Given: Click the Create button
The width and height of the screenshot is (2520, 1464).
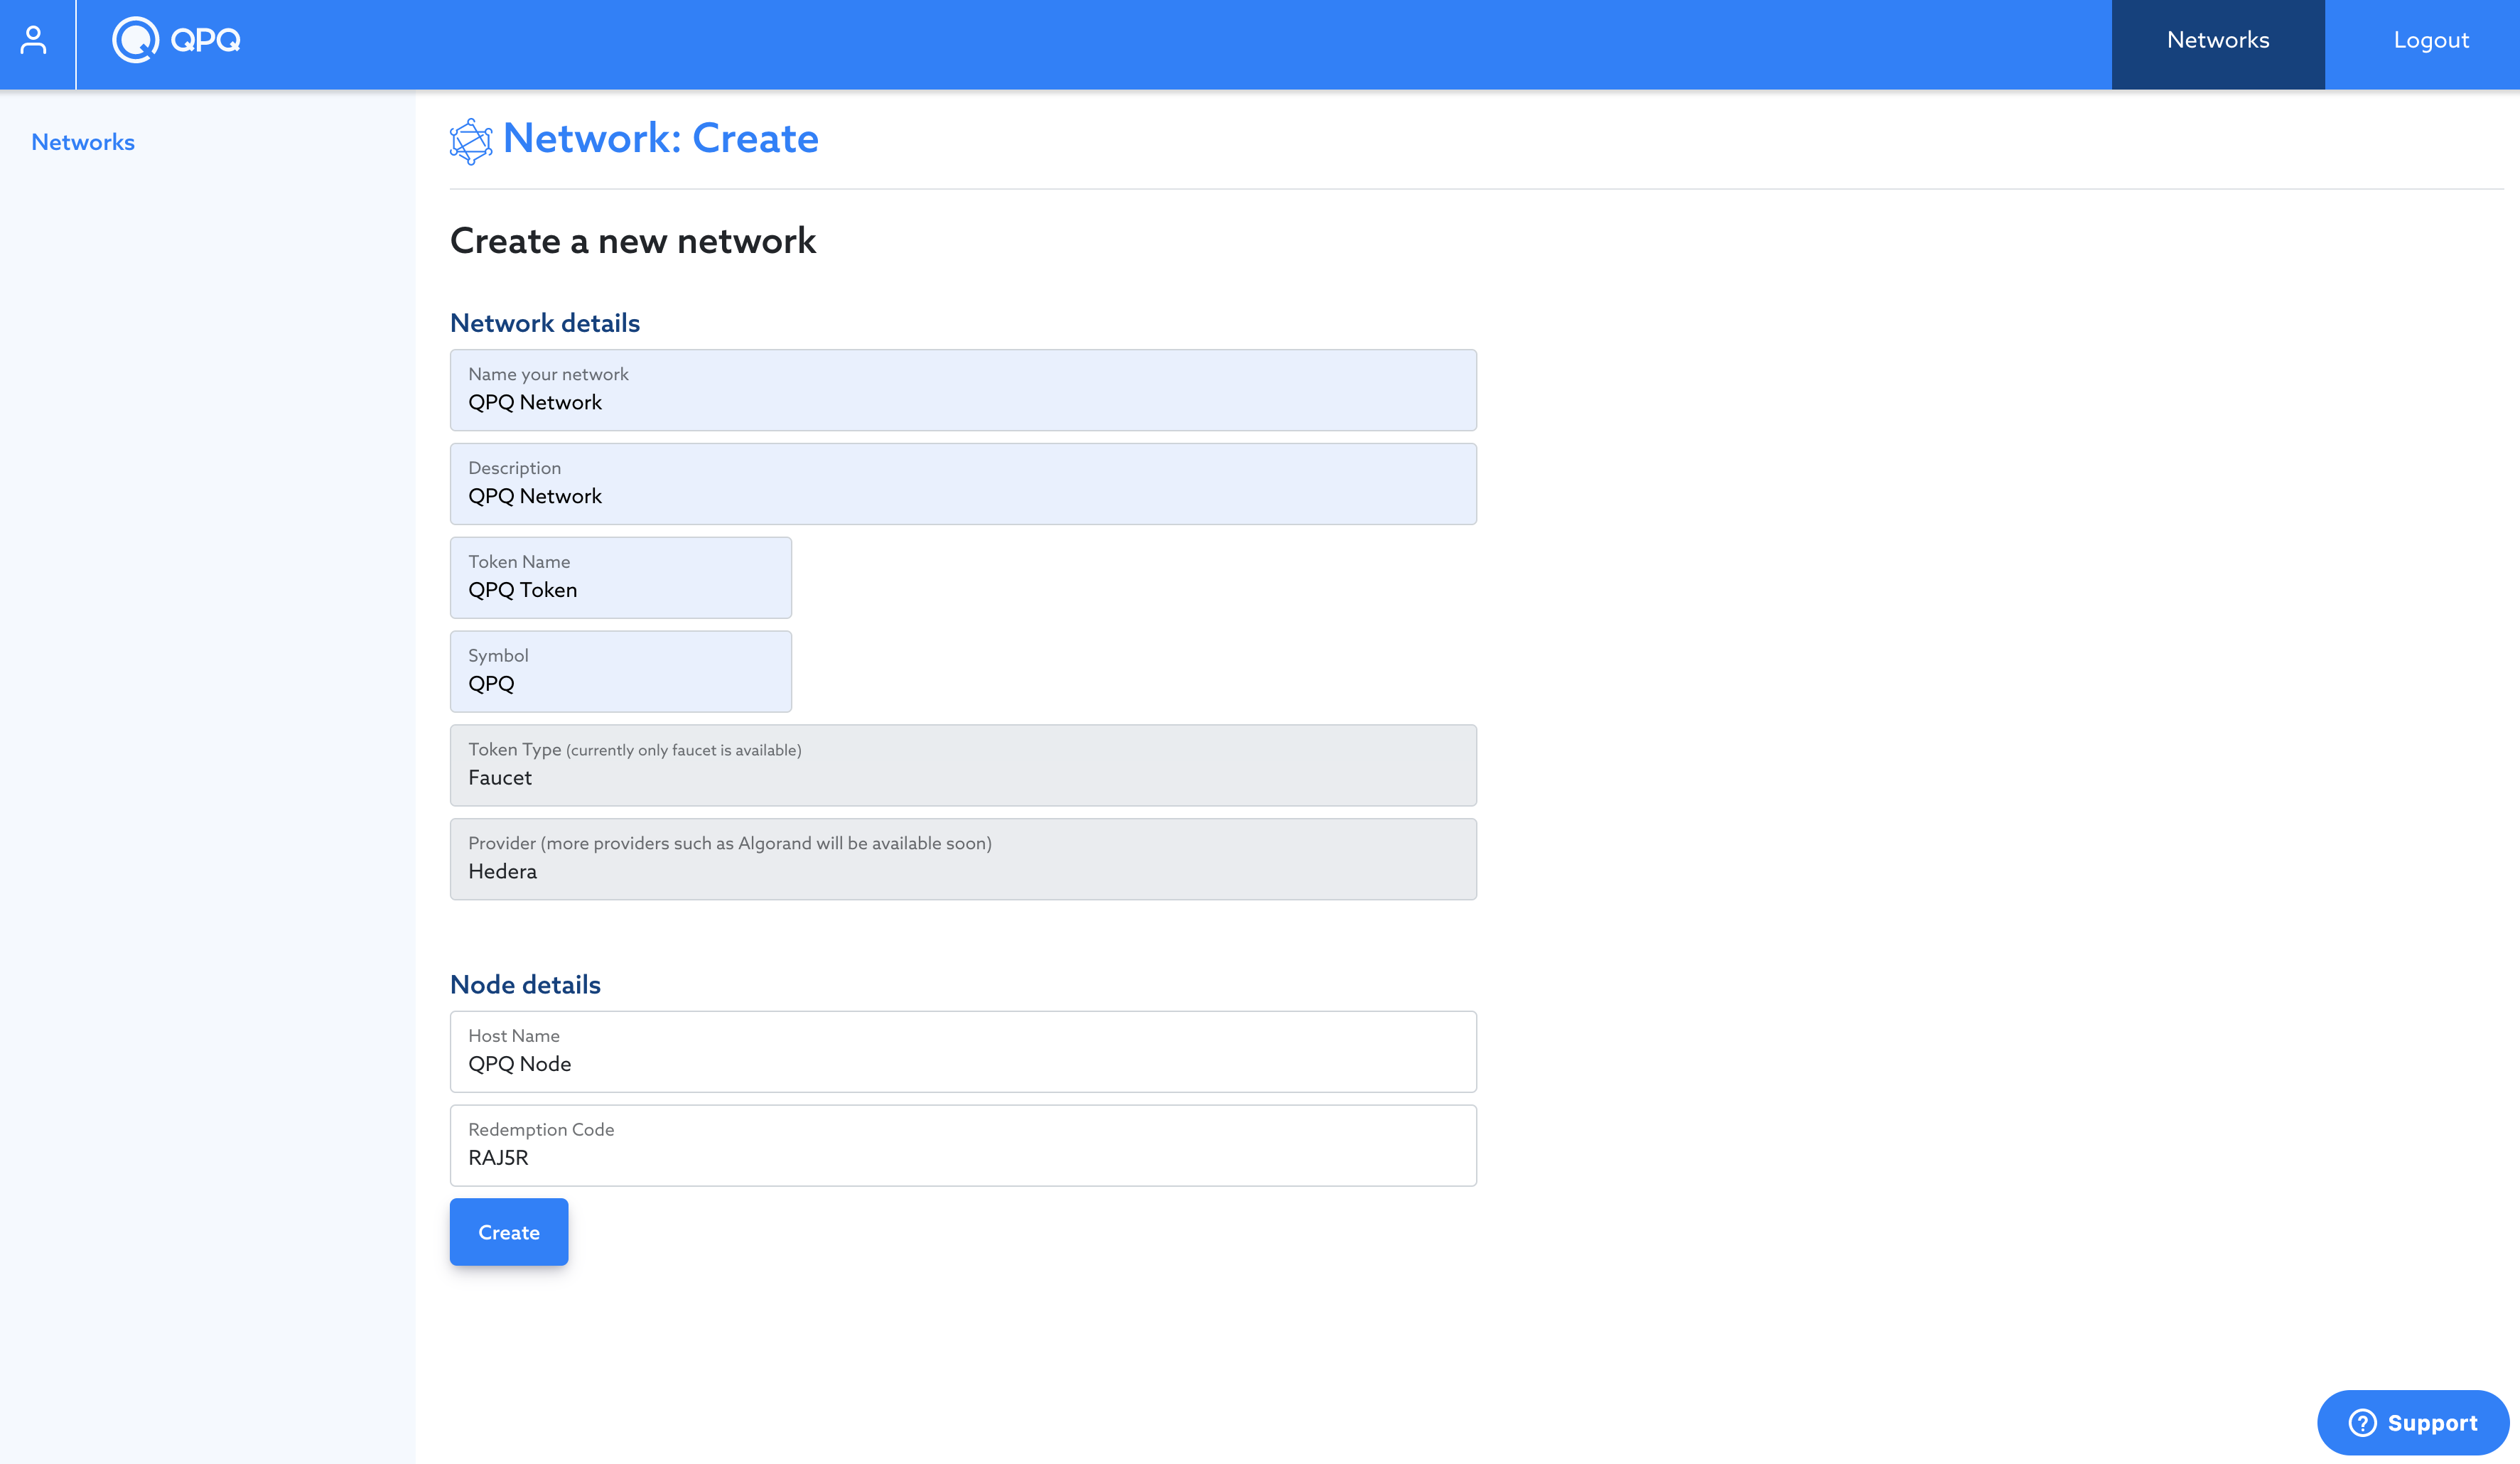Looking at the screenshot, I should coord(508,1232).
